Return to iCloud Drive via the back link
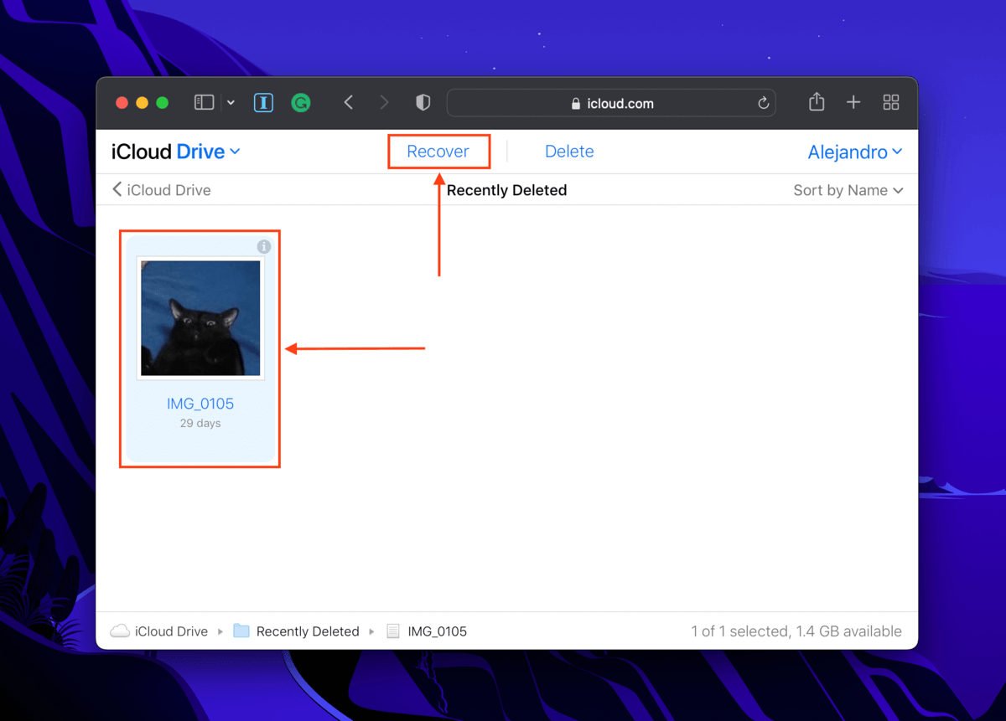 [x=162, y=190]
